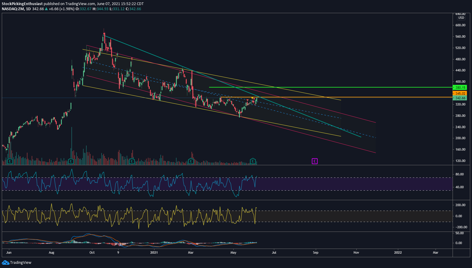Click the orange 345.02 price label

pyautogui.click(x=460, y=94)
